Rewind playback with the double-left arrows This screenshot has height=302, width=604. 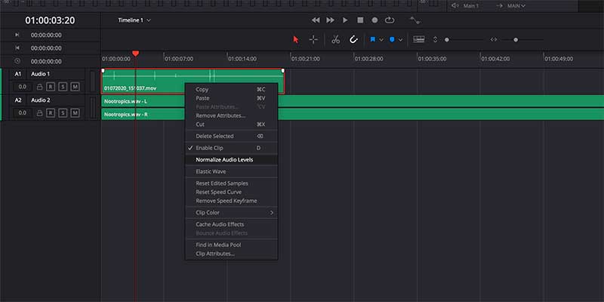click(316, 20)
